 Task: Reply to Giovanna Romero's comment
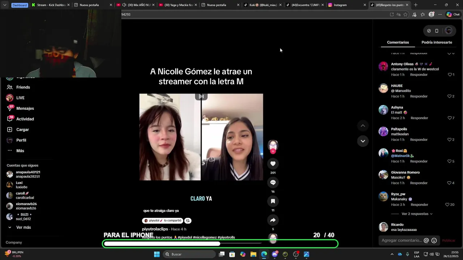tap(419, 183)
